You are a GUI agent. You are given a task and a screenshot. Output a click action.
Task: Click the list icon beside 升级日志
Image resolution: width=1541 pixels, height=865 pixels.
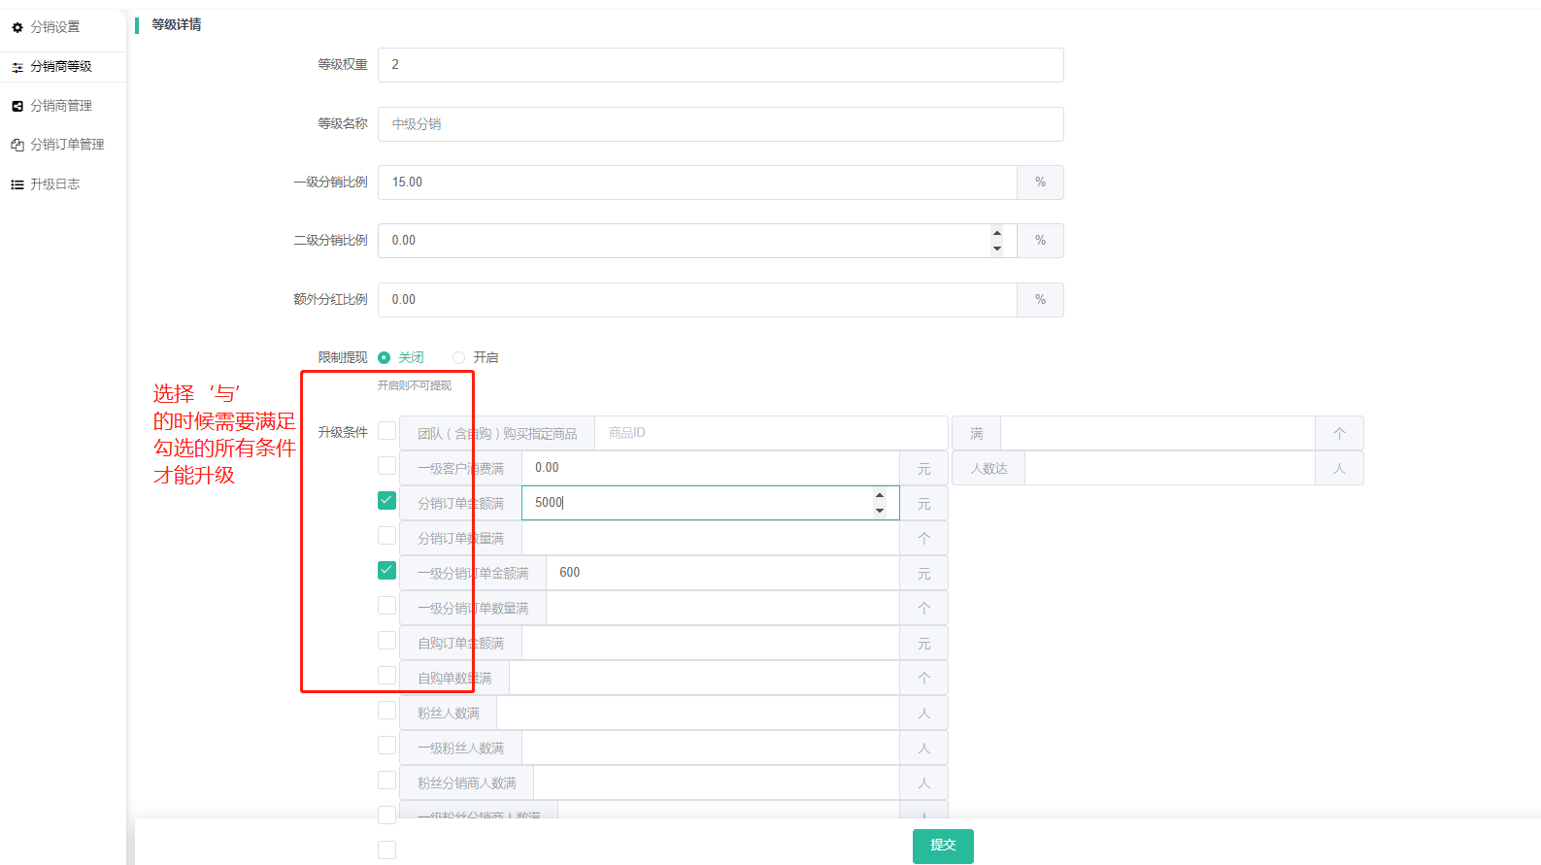17,184
